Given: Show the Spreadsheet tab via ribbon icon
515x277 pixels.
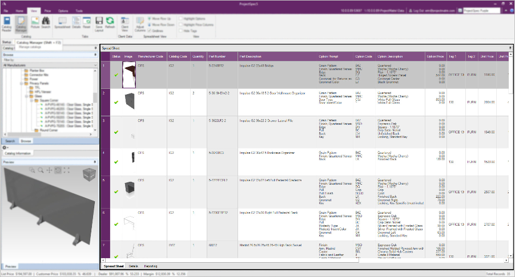Looking at the screenshot, I should point(62,23).
